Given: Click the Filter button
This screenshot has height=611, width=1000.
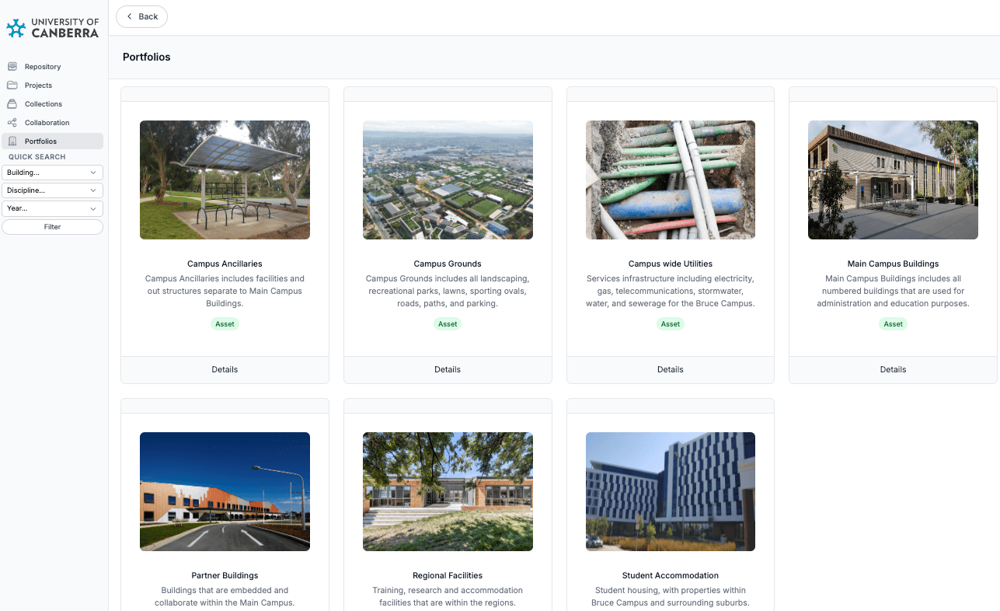Looking at the screenshot, I should pyautogui.click(x=53, y=227).
